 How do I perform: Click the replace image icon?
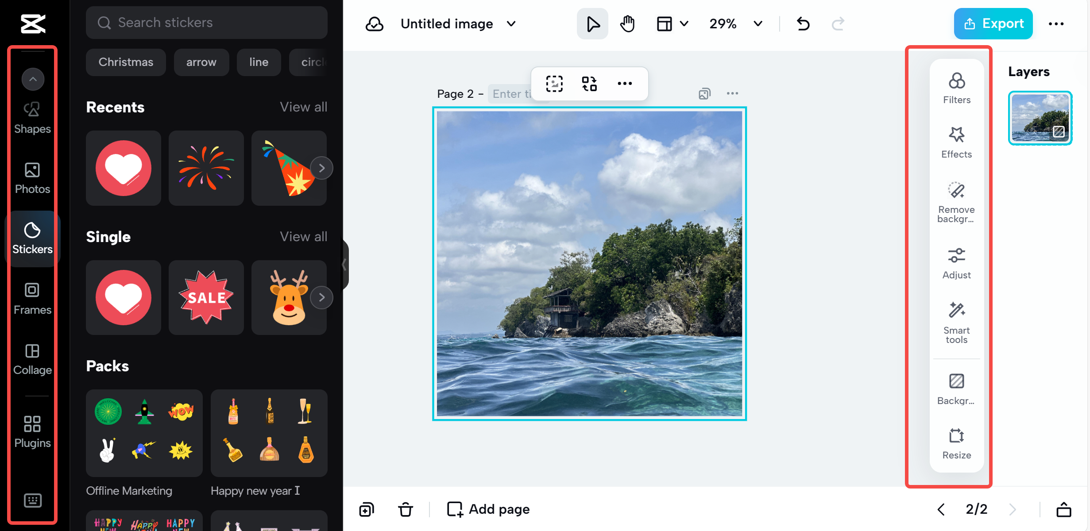(589, 83)
